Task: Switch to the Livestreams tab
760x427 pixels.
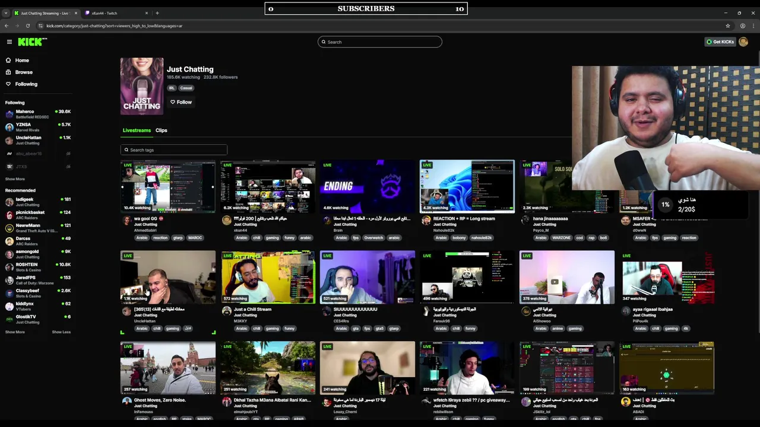Action: pos(137,130)
